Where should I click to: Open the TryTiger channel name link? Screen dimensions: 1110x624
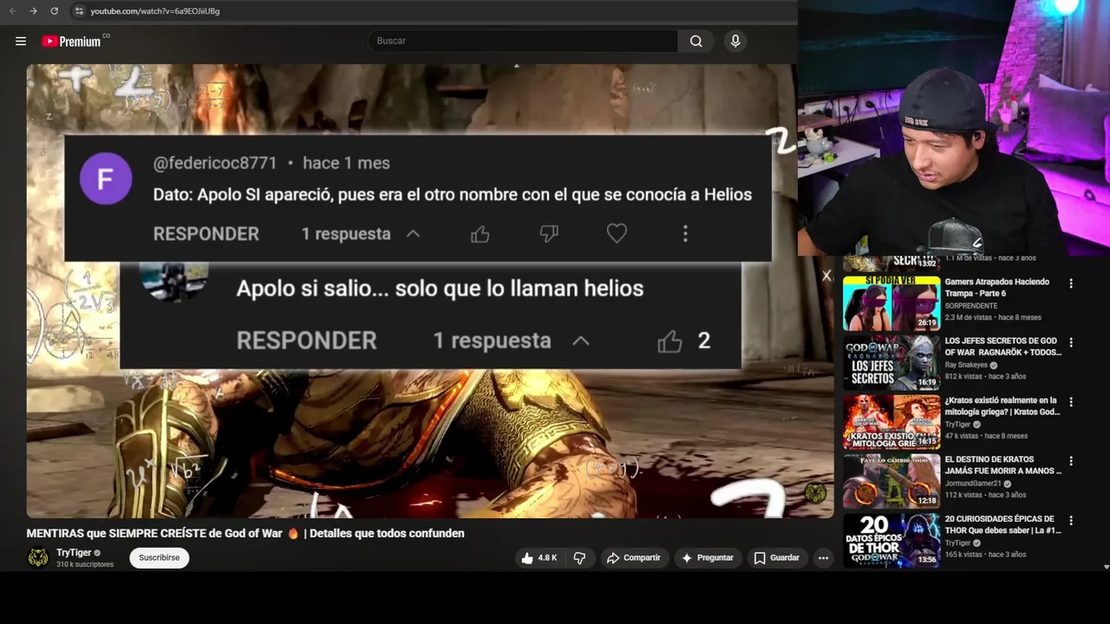pos(74,553)
